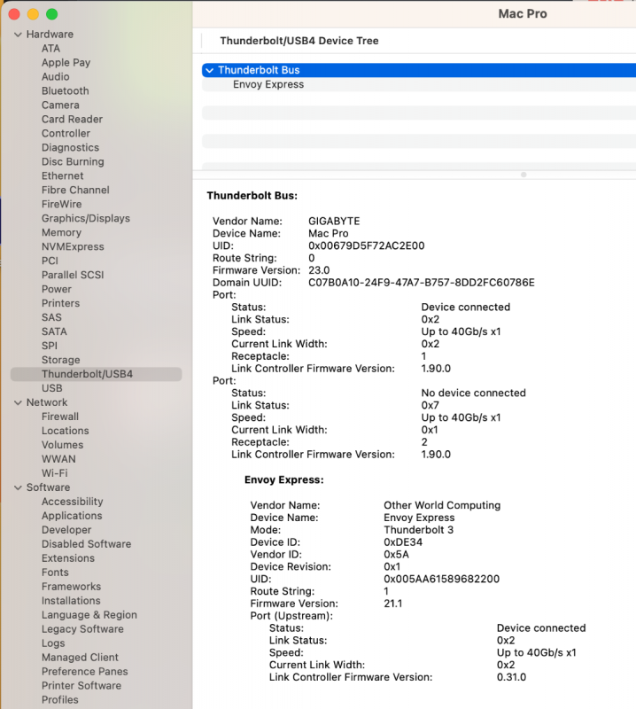Select SATA in sidebar
The image size is (636, 709).
coord(54,331)
